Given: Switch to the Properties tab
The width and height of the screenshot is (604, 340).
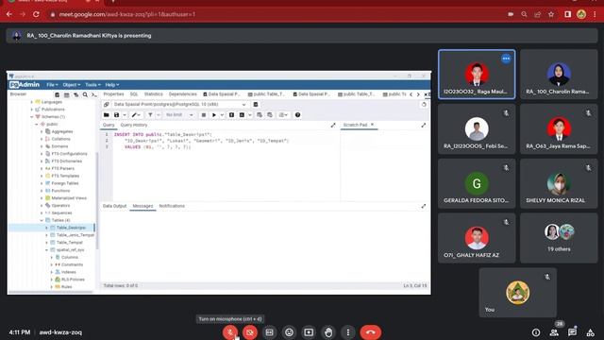Looking at the screenshot, I should point(113,94).
